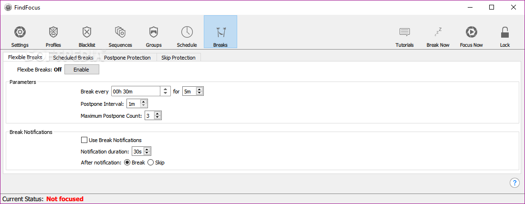Open the Tutorials icon
This screenshot has height=204, width=525.
coord(404,36)
